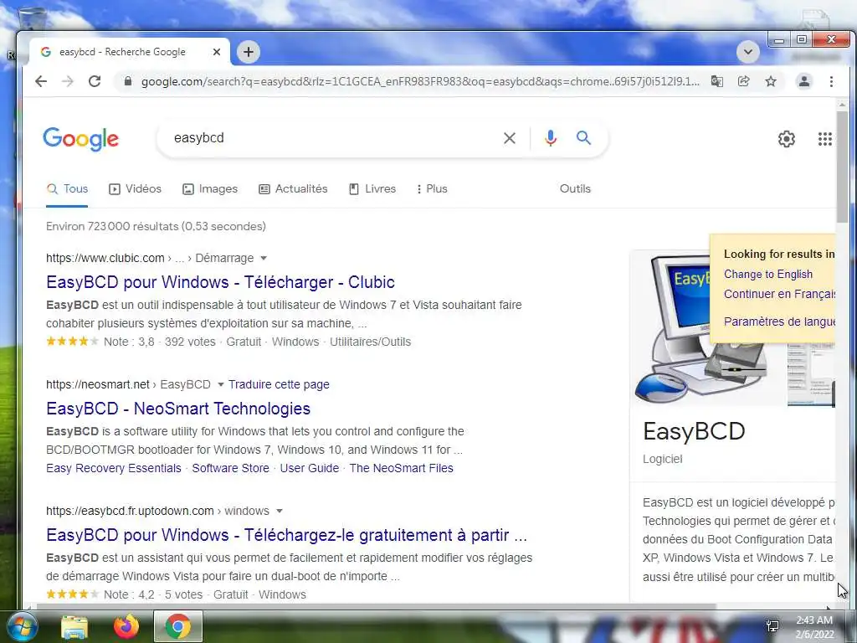
Task: Click Traduire cette page link
Action: pyautogui.click(x=279, y=384)
